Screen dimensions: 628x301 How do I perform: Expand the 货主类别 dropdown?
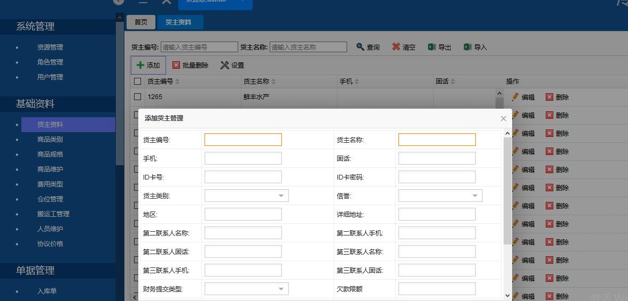pos(281,196)
